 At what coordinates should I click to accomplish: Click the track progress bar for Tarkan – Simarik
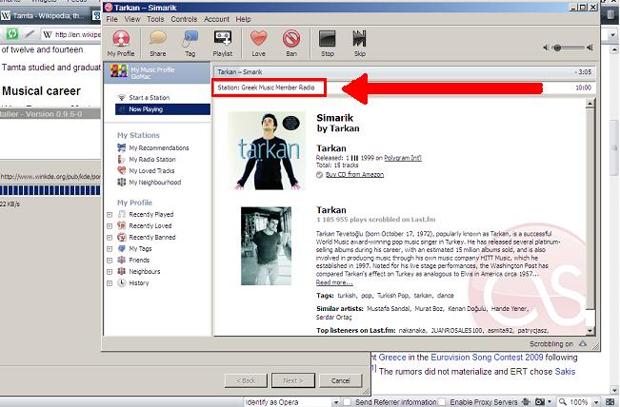click(x=405, y=72)
